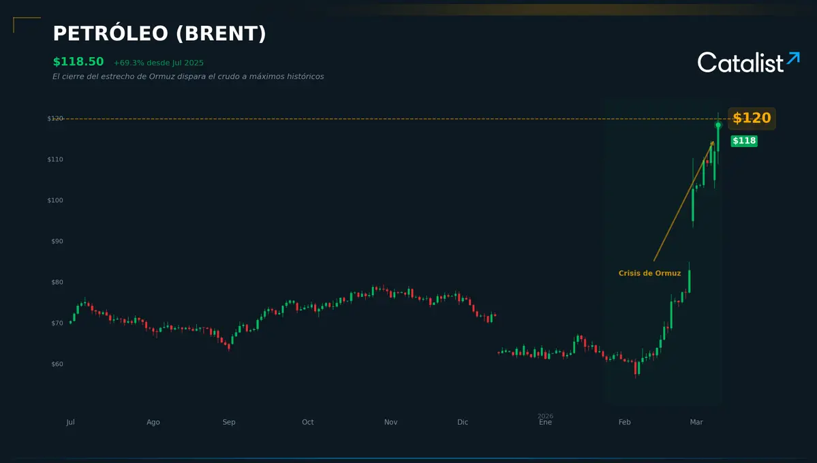Select the $118.50 price value
817x463 pixels.
pyautogui.click(x=78, y=61)
